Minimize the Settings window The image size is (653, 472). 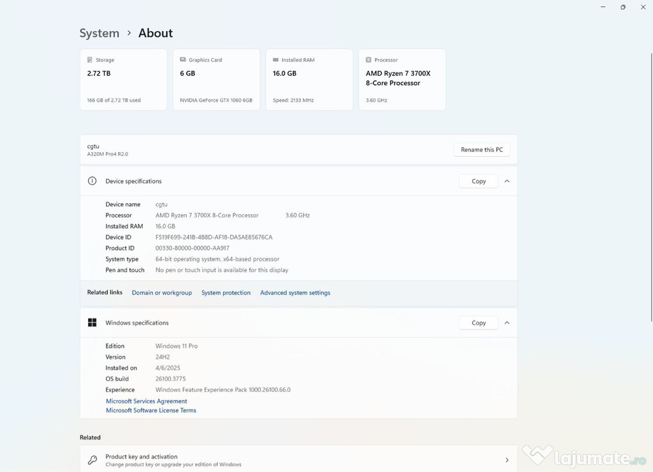coord(603,7)
